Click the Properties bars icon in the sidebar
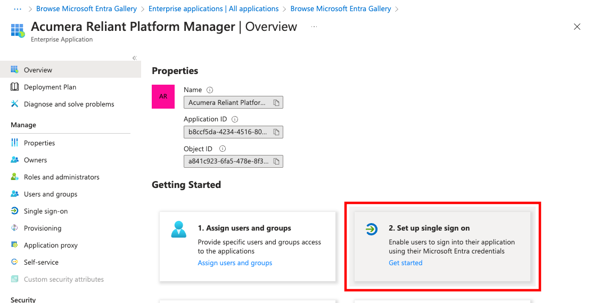 [x=14, y=143]
